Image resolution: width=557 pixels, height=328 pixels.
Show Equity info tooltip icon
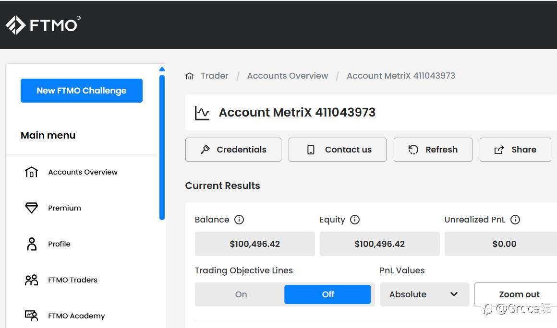pyautogui.click(x=355, y=220)
